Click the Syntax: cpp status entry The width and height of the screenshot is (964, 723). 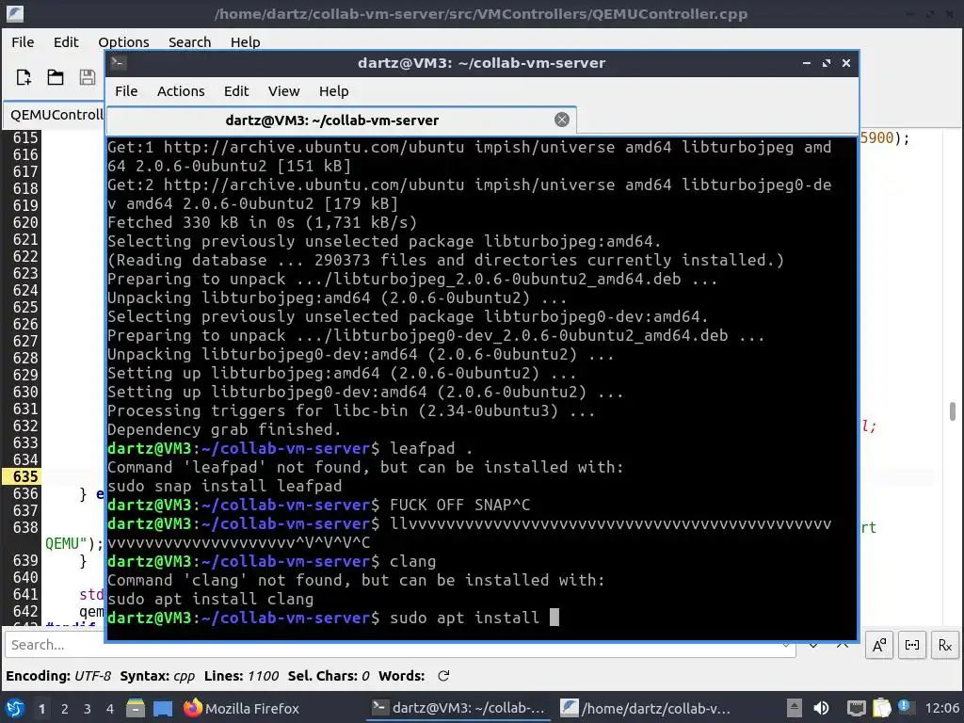[157, 676]
